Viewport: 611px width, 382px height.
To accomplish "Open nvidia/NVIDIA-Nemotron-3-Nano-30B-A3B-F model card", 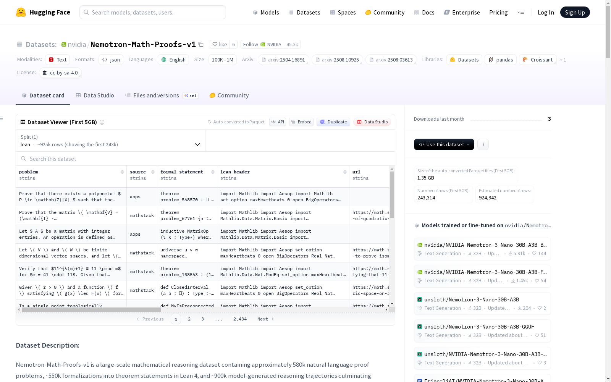I will coord(482,276).
